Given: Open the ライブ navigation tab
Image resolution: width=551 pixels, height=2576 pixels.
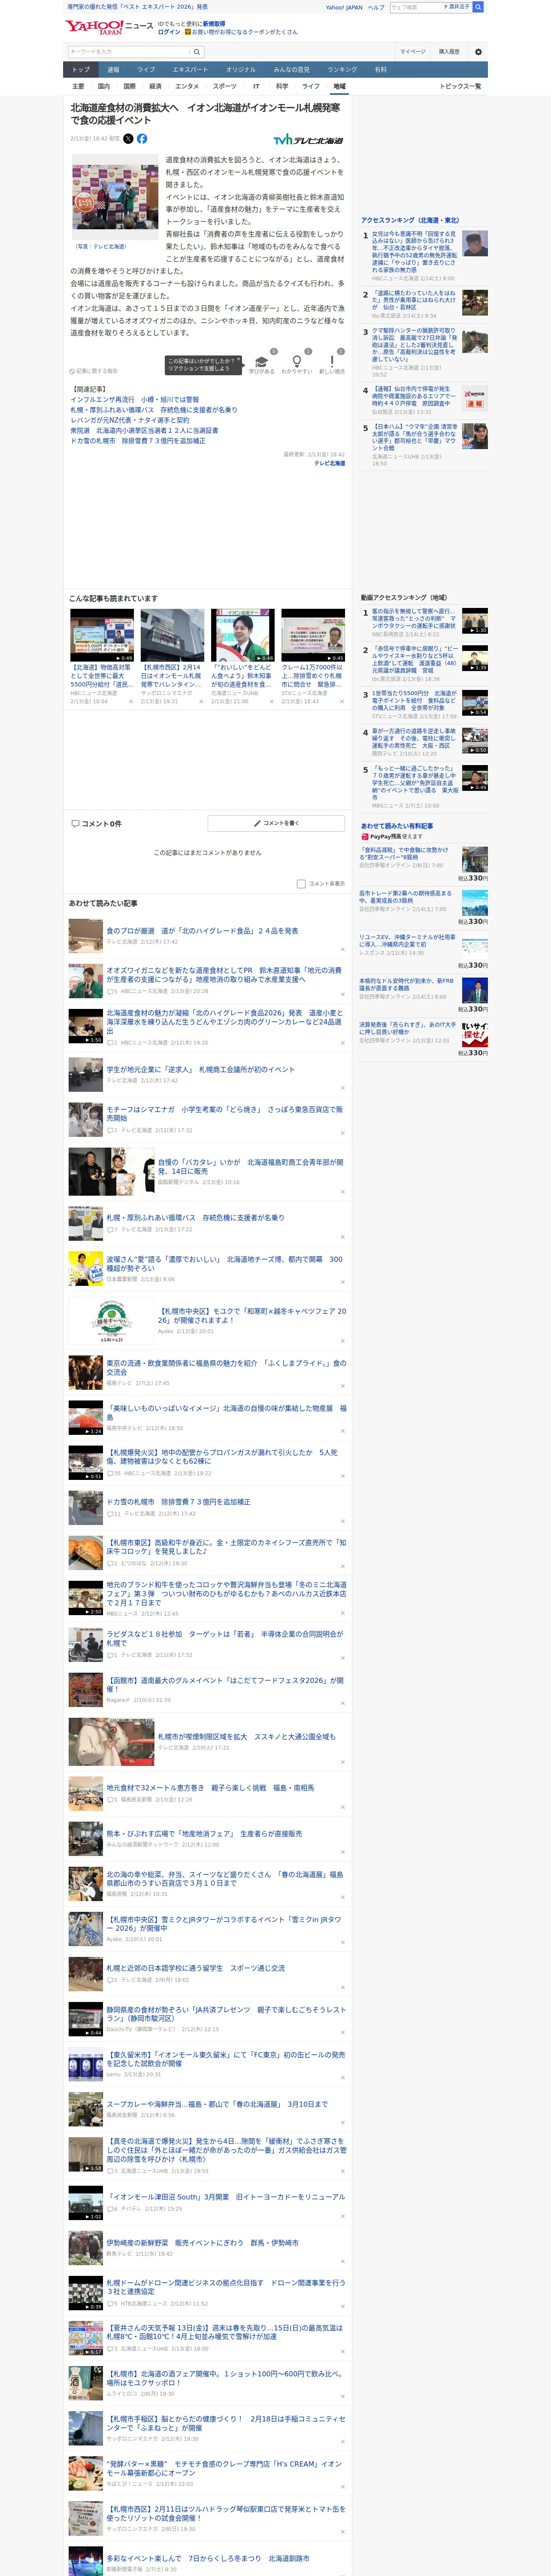Looking at the screenshot, I should [x=146, y=70].
